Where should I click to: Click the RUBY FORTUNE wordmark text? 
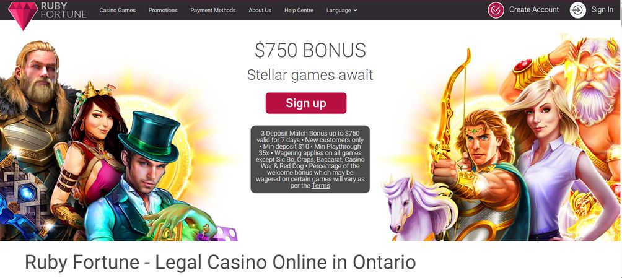[63, 10]
